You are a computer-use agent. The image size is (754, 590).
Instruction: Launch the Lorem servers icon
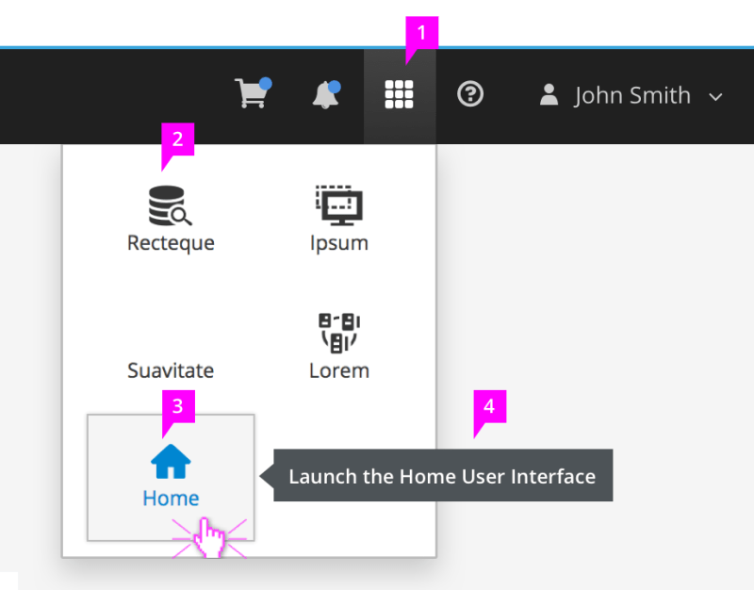(x=339, y=333)
